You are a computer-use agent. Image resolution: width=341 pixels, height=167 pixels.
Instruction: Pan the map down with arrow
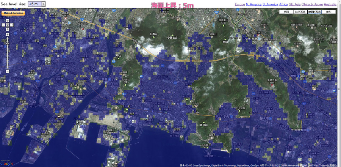[7, 29]
